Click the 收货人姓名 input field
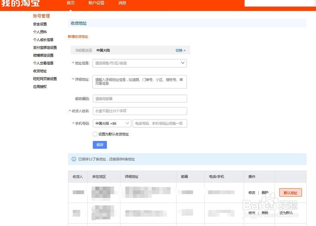The width and height of the screenshot is (316, 226). pyautogui.click(x=140, y=111)
